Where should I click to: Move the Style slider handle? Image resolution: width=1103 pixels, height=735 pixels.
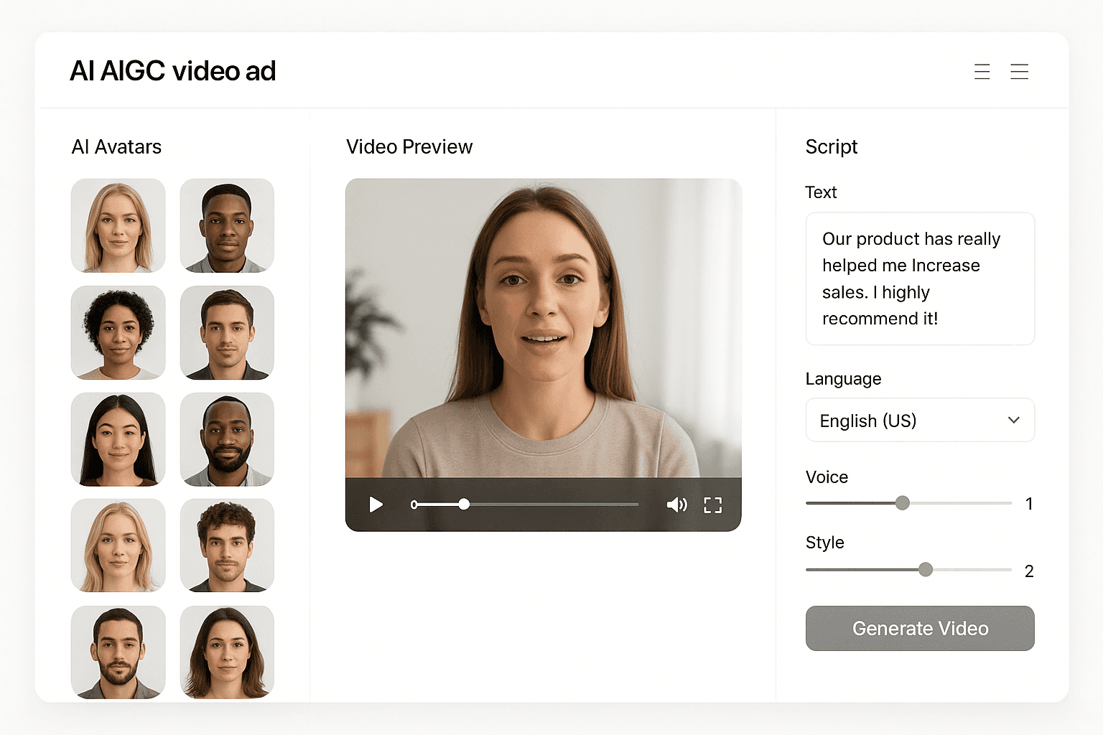(x=925, y=569)
